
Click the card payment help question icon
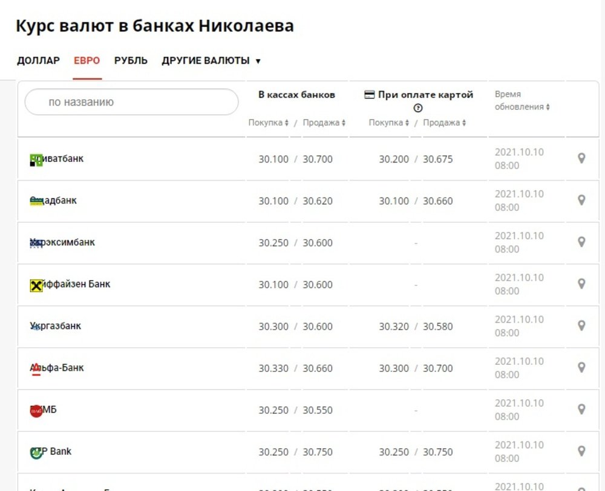[x=418, y=108]
